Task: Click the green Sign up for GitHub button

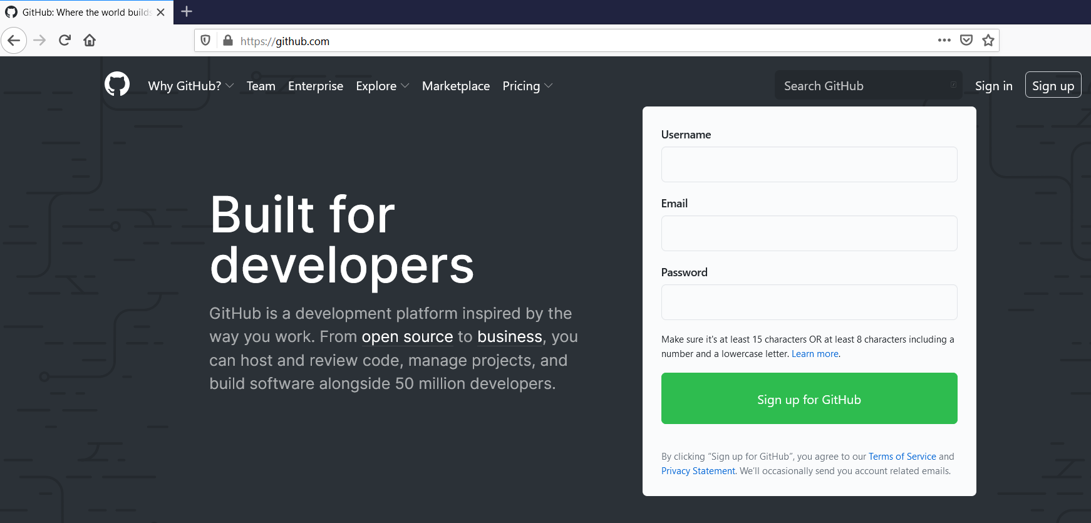Action: click(x=809, y=398)
